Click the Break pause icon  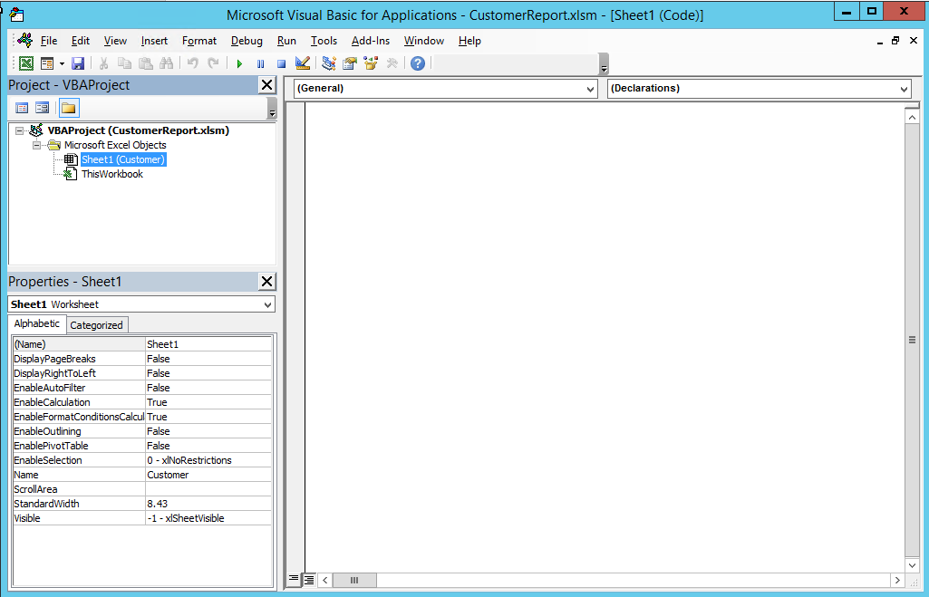pos(261,63)
